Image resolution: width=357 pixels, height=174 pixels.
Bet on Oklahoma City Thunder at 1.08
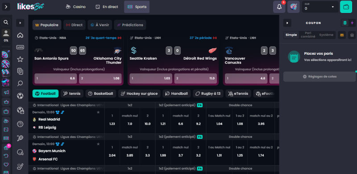(x=100, y=78)
